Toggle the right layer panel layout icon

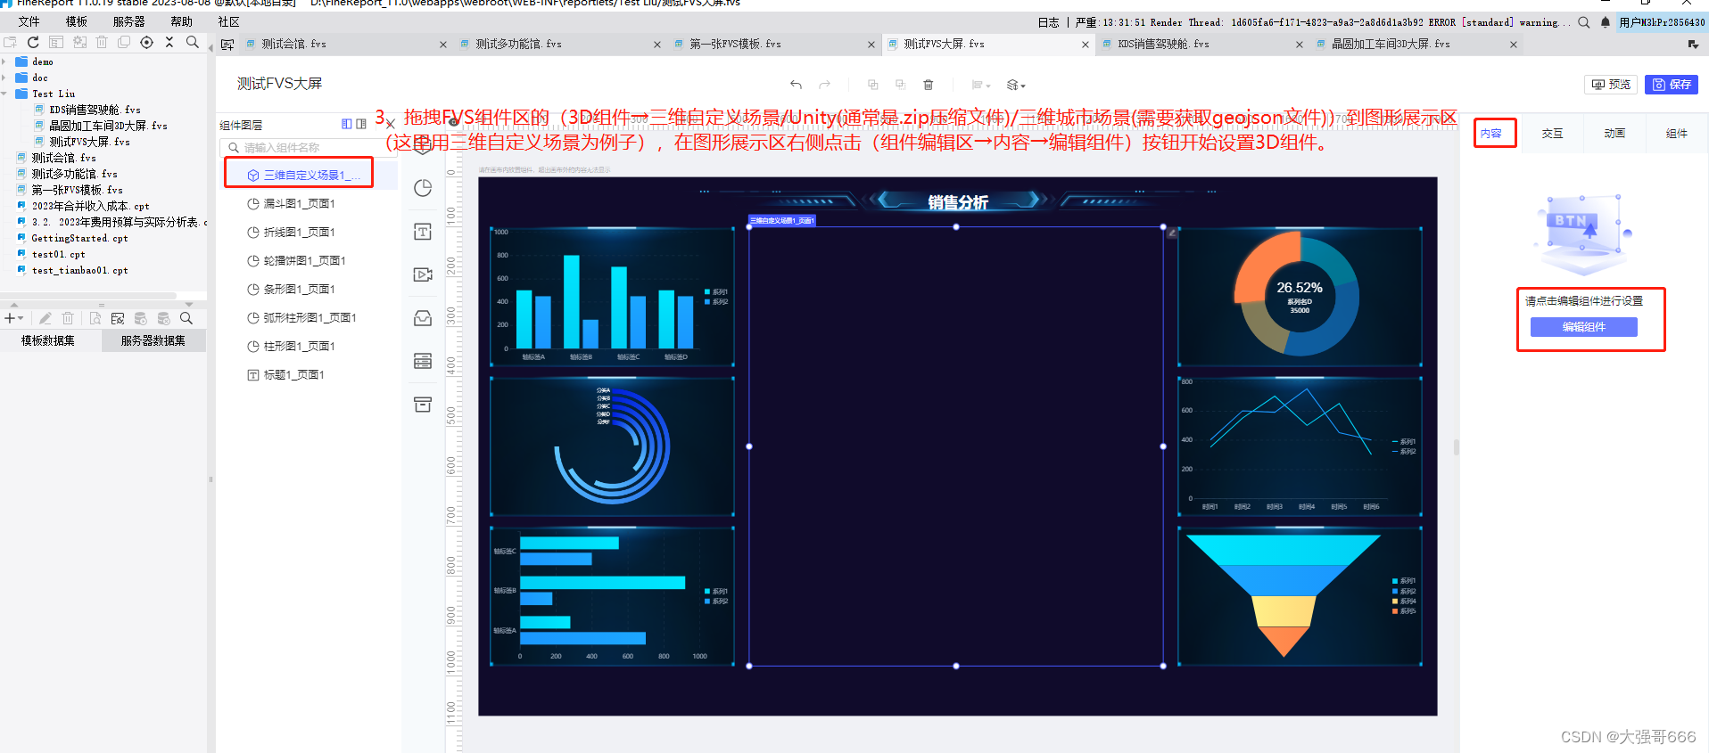[361, 124]
